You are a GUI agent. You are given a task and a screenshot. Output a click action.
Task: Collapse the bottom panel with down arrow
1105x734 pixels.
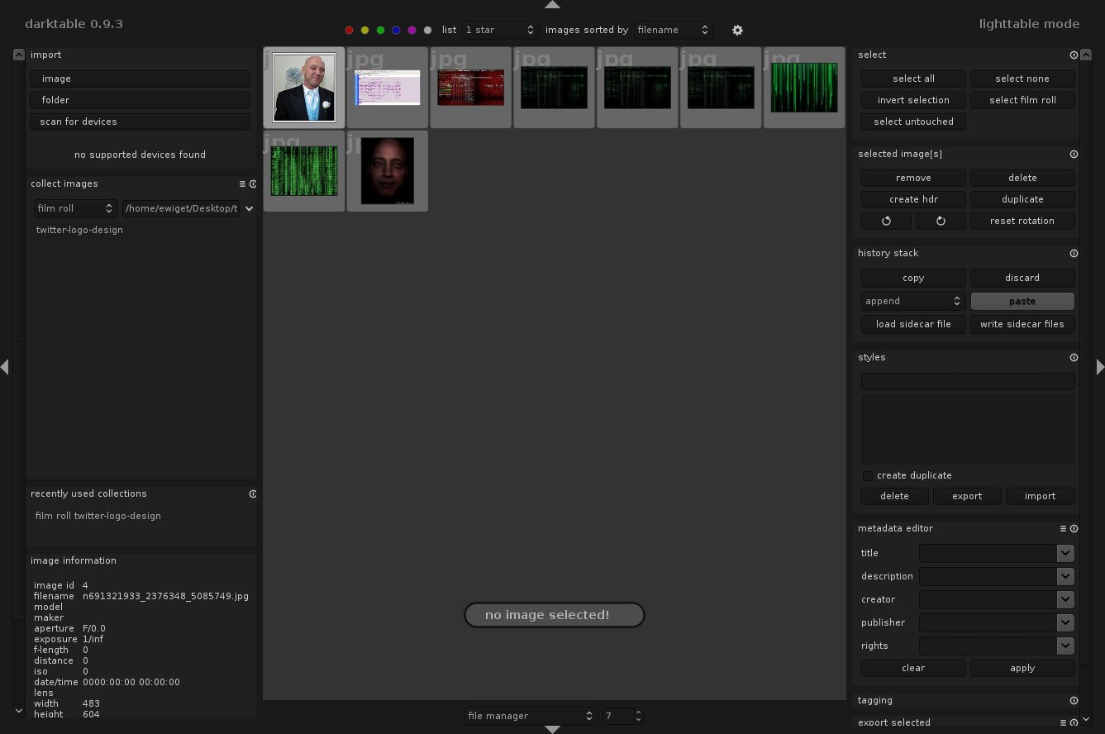[552, 729]
